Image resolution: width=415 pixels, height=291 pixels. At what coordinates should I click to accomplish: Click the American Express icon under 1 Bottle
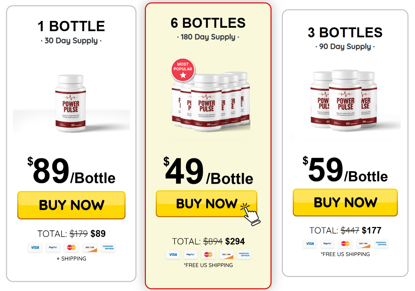click(108, 248)
